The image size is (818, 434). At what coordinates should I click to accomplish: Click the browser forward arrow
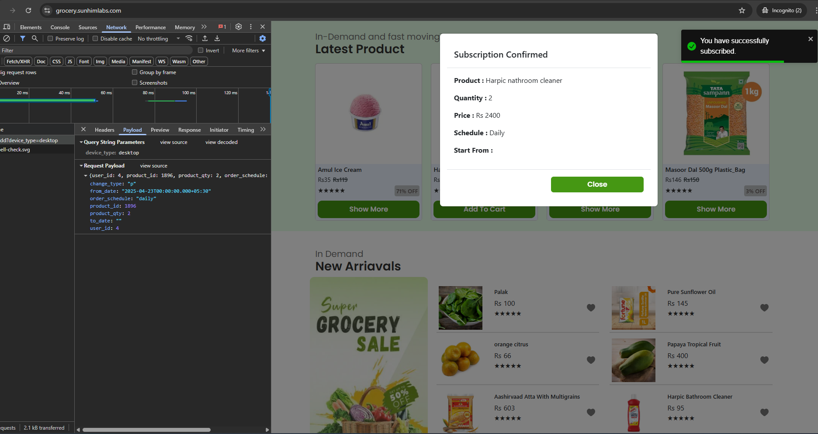click(x=12, y=10)
